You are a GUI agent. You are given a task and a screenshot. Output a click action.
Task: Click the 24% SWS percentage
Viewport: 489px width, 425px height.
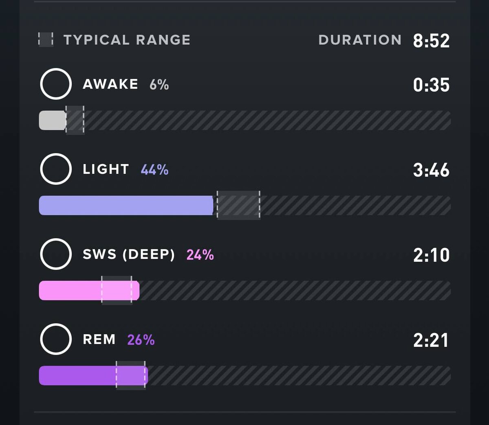click(200, 255)
